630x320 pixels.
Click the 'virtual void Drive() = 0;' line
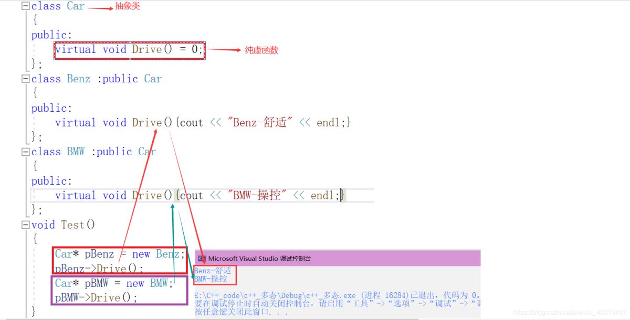[x=129, y=50]
